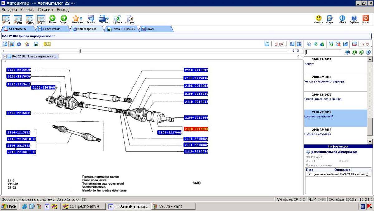This screenshot has height=211, width=374.
Task: Click the parts list vertical scrollbar thumb
Action: [370, 127]
